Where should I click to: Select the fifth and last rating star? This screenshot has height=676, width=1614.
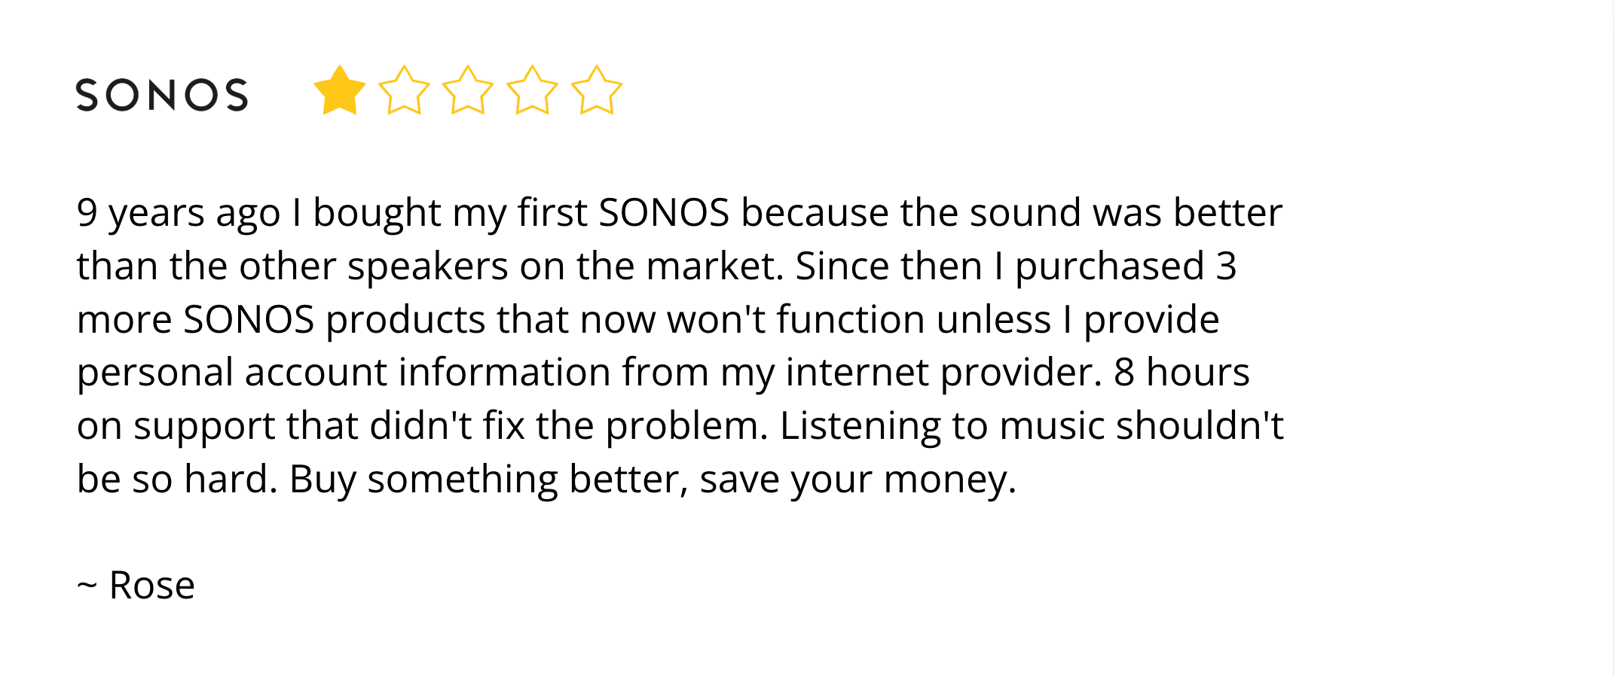597,91
